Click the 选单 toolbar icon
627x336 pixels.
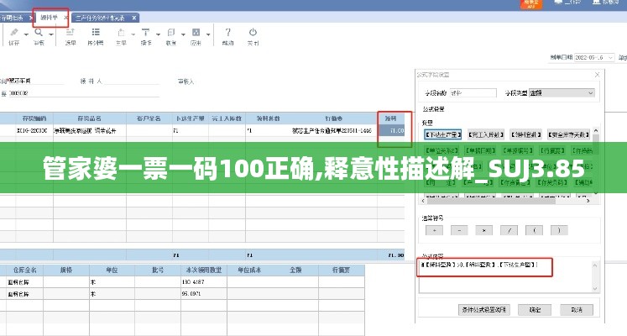coord(71,33)
